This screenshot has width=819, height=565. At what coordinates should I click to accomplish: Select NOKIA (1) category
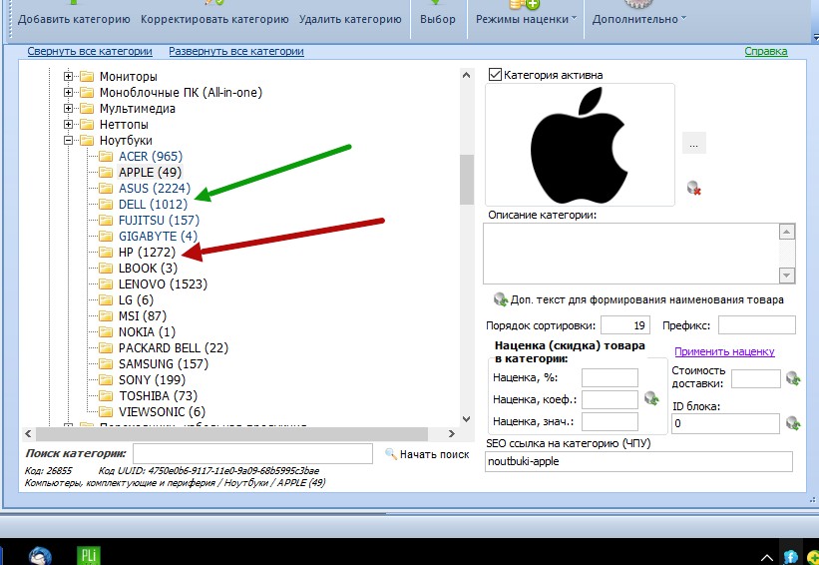[x=147, y=331]
